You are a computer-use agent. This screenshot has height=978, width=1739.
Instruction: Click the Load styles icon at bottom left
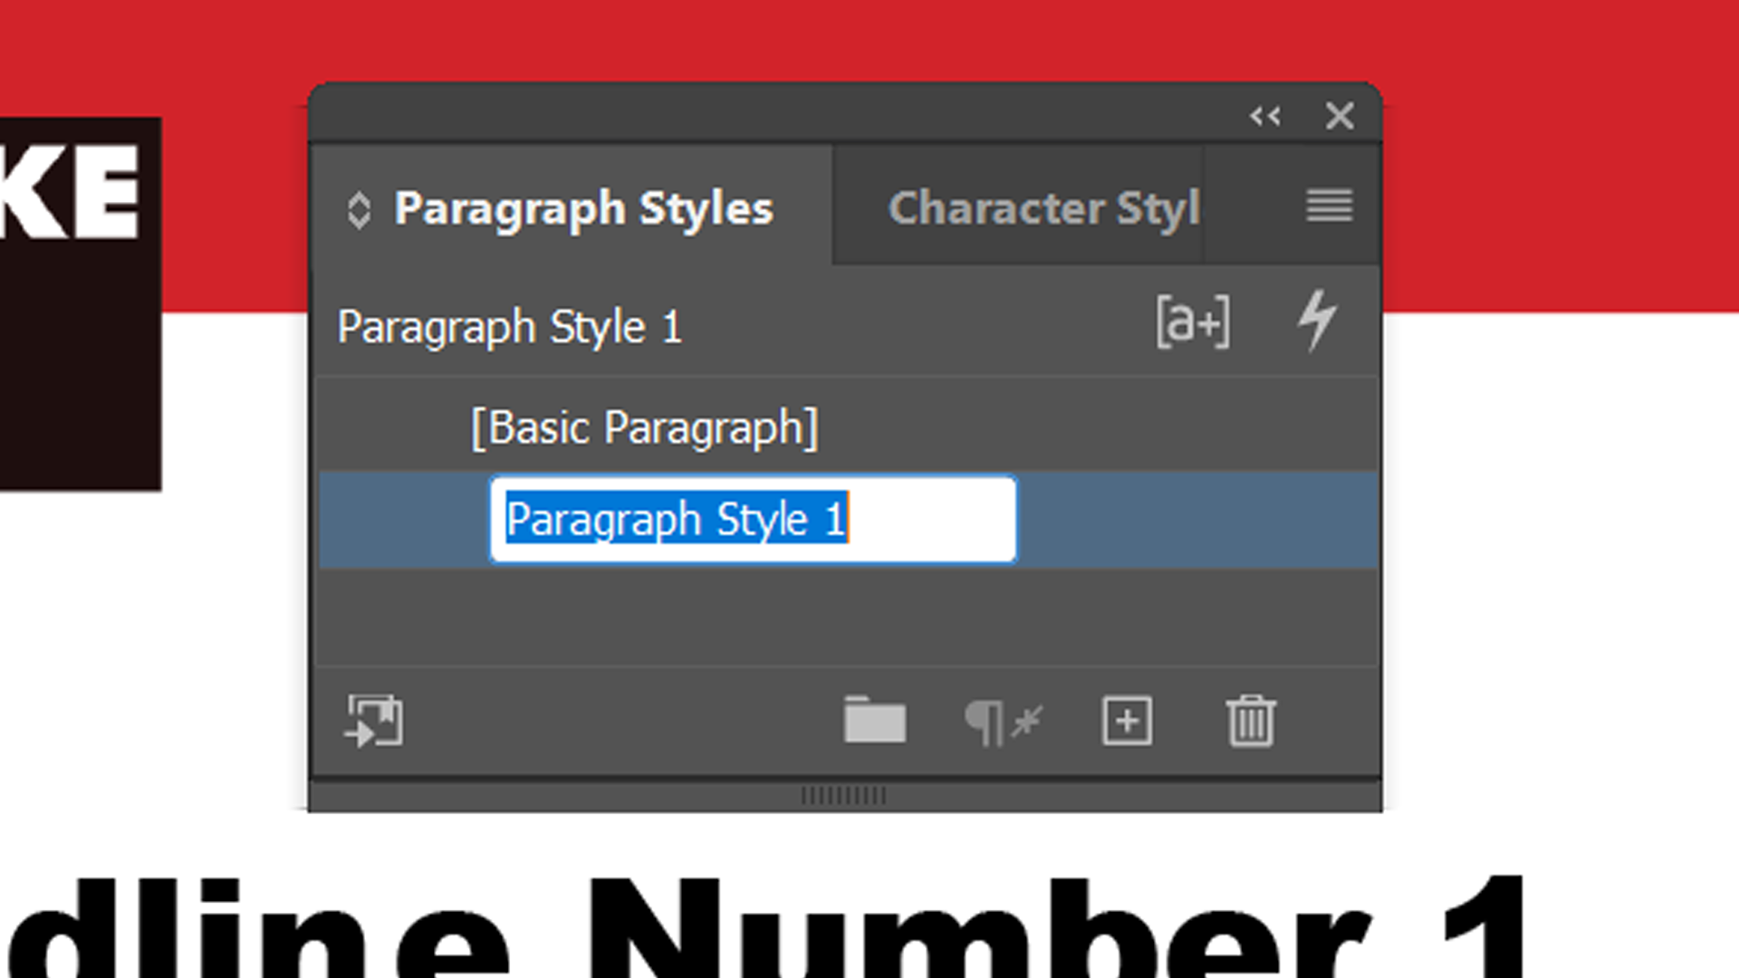(374, 721)
